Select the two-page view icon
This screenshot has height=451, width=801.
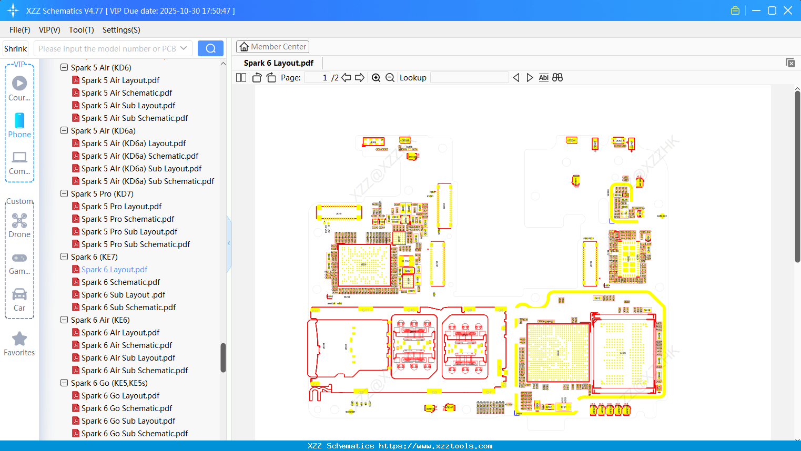coord(240,77)
